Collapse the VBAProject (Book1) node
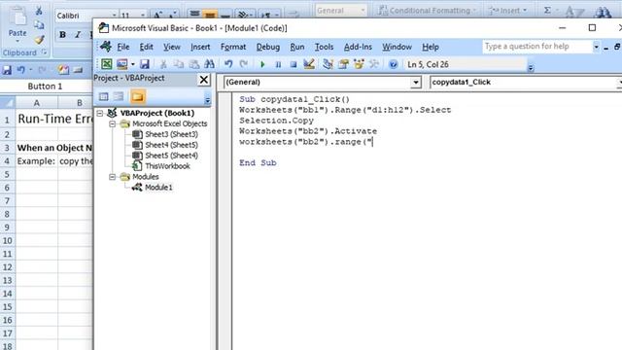622x350 pixels. (99, 113)
